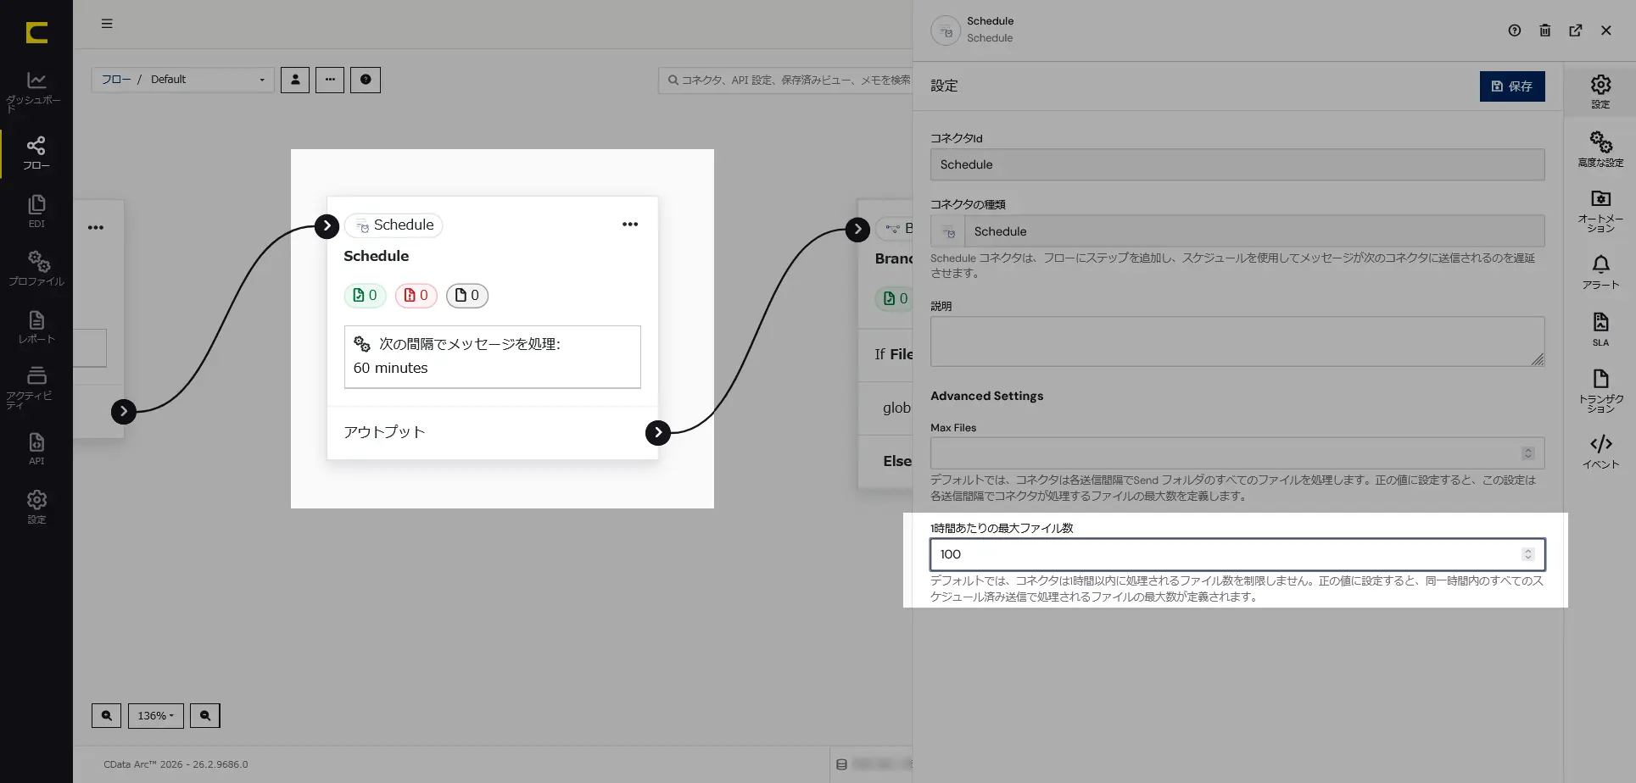
Task: Focus the connector search field
Action: pos(785,80)
